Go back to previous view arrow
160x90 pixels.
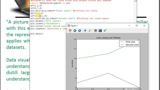point(75,30)
